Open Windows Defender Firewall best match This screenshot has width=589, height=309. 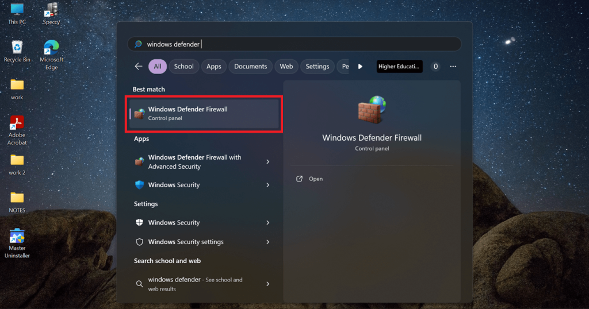click(x=204, y=114)
